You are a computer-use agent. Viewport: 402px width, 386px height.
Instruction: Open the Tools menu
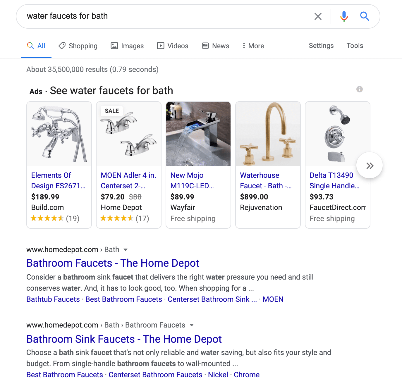355,46
